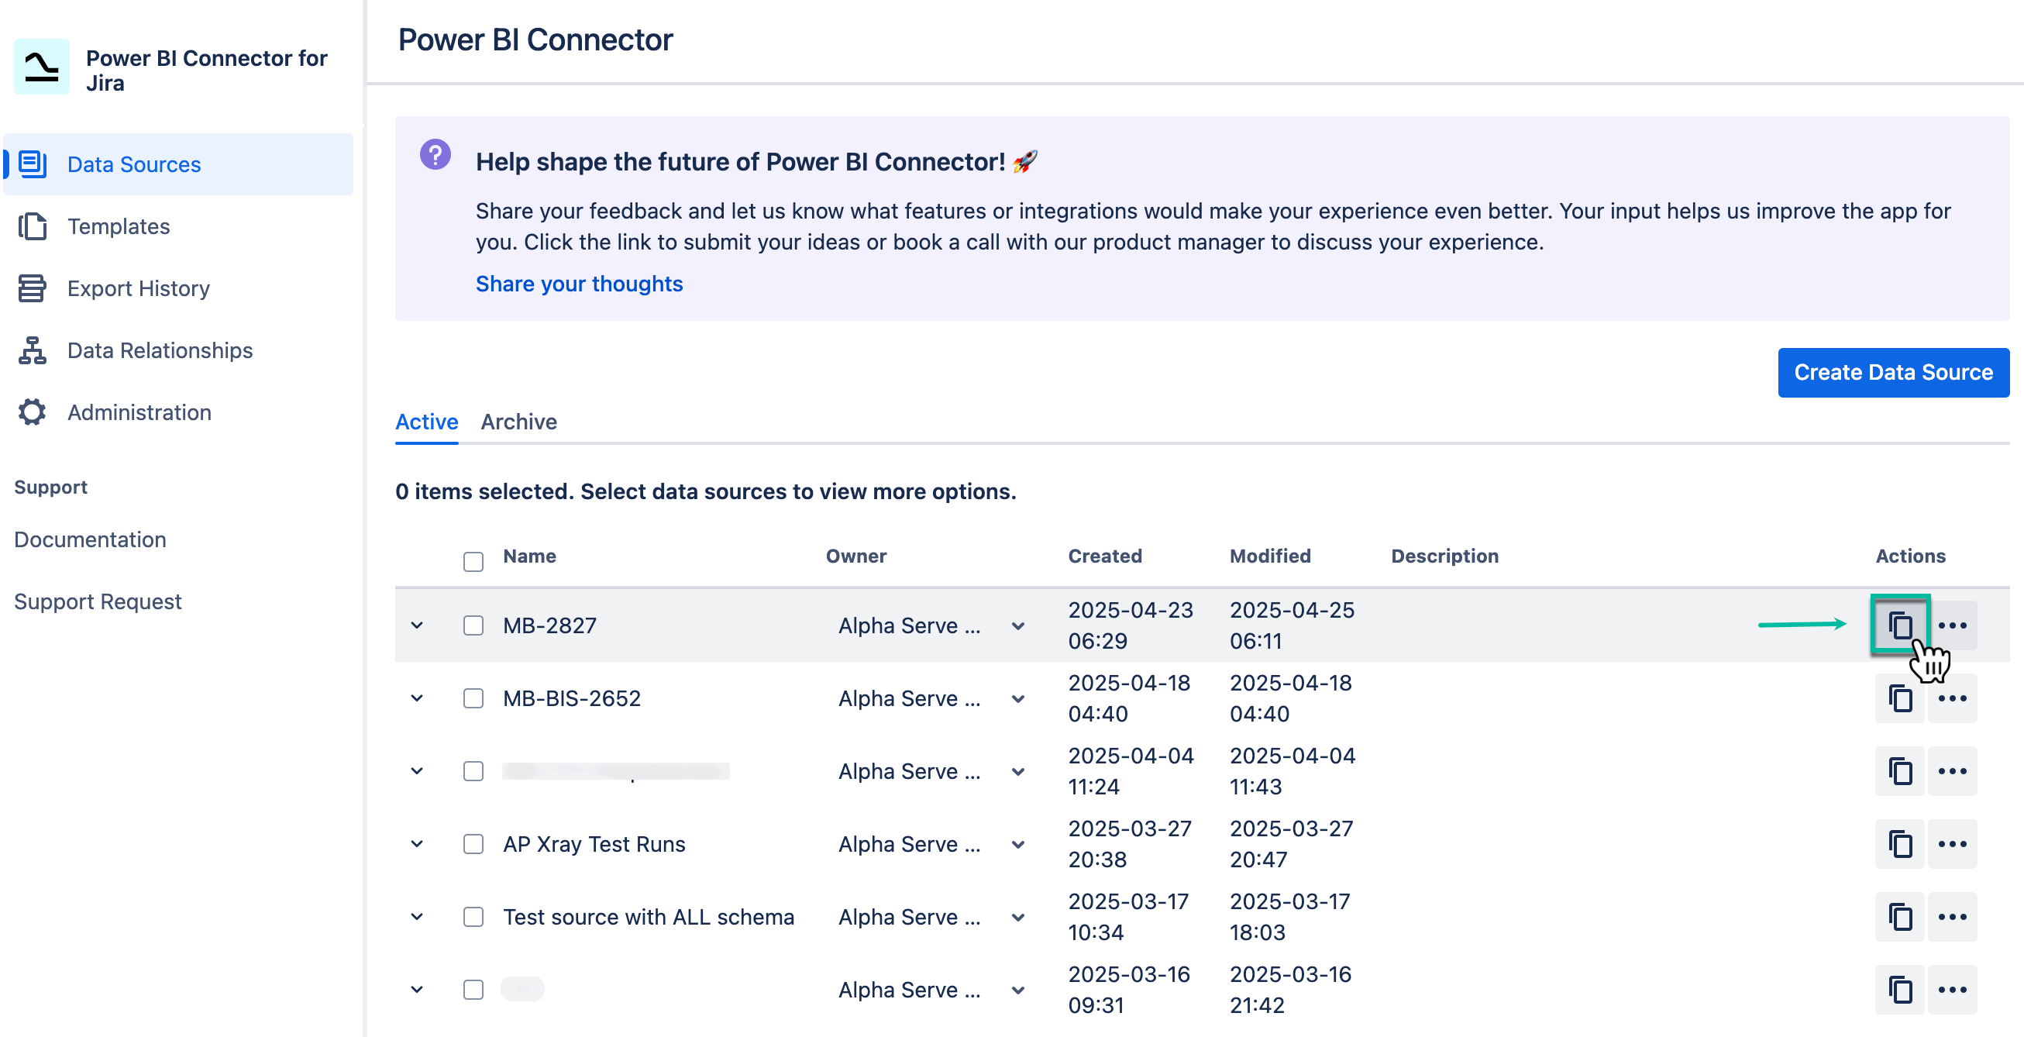Open the owner dropdown for MB-BIS-2652
Screen dimensions: 2024x1037
(x=1017, y=698)
